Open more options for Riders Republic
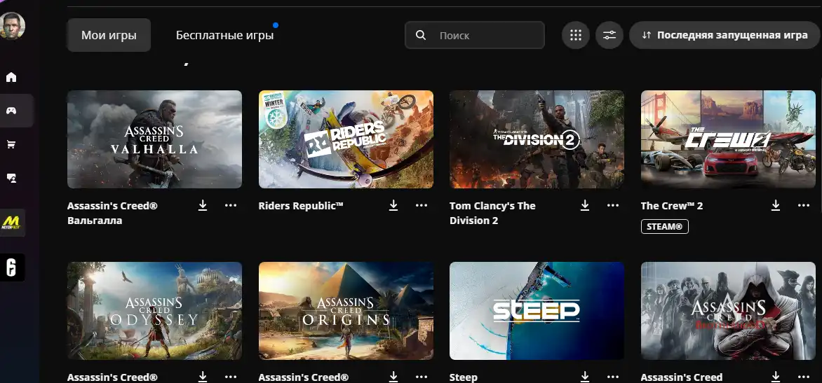Image resolution: width=822 pixels, height=383 pixels. pos(422,206)
